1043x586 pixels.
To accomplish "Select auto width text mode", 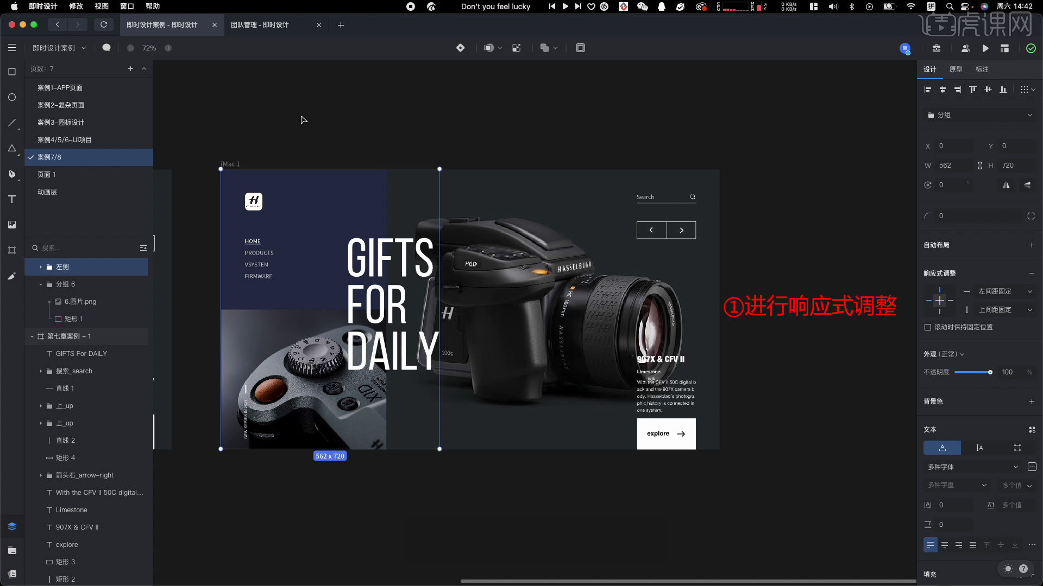I will (x=943, y=448).
